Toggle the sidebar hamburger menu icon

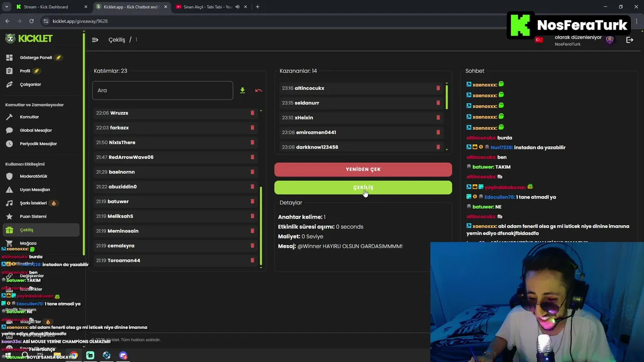95,40
